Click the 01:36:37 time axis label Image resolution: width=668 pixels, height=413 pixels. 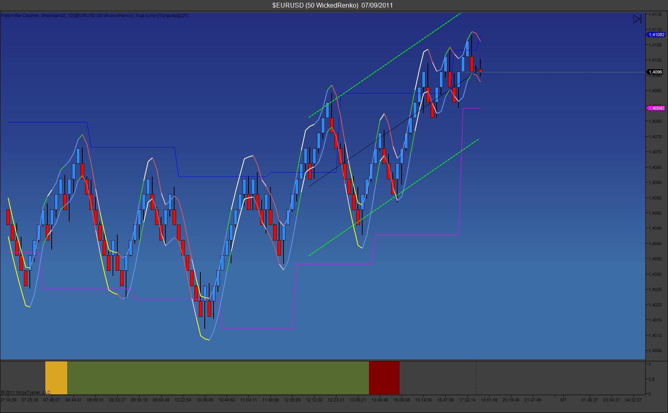pyautogui.click(x=590, y=400)
